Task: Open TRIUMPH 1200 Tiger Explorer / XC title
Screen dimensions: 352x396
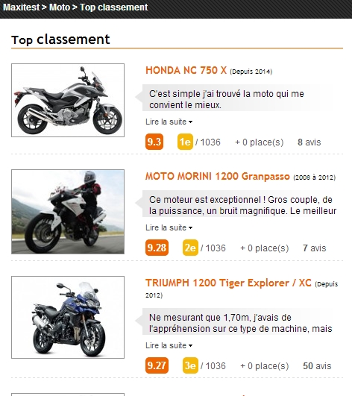Action: [x=228, y=283]
